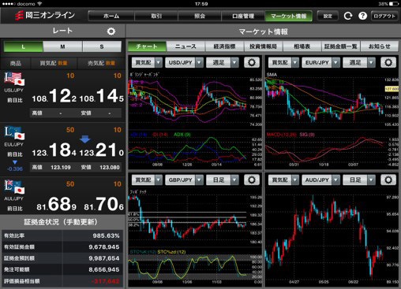Tap the ログアウト button
Image resolution: width=401 pixels, height=289 pixels.
click(x=384, y=16)
